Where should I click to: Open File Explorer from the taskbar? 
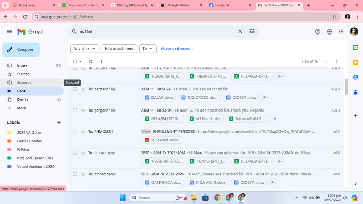(194, 198)
